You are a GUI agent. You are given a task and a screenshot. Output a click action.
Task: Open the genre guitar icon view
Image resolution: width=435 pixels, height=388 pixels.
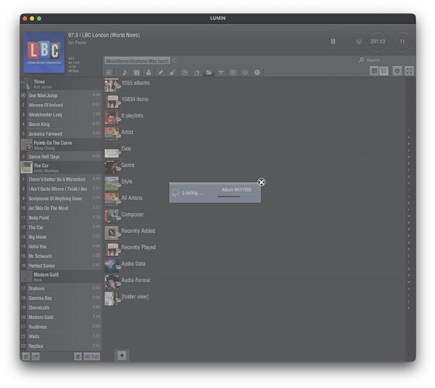173,73
